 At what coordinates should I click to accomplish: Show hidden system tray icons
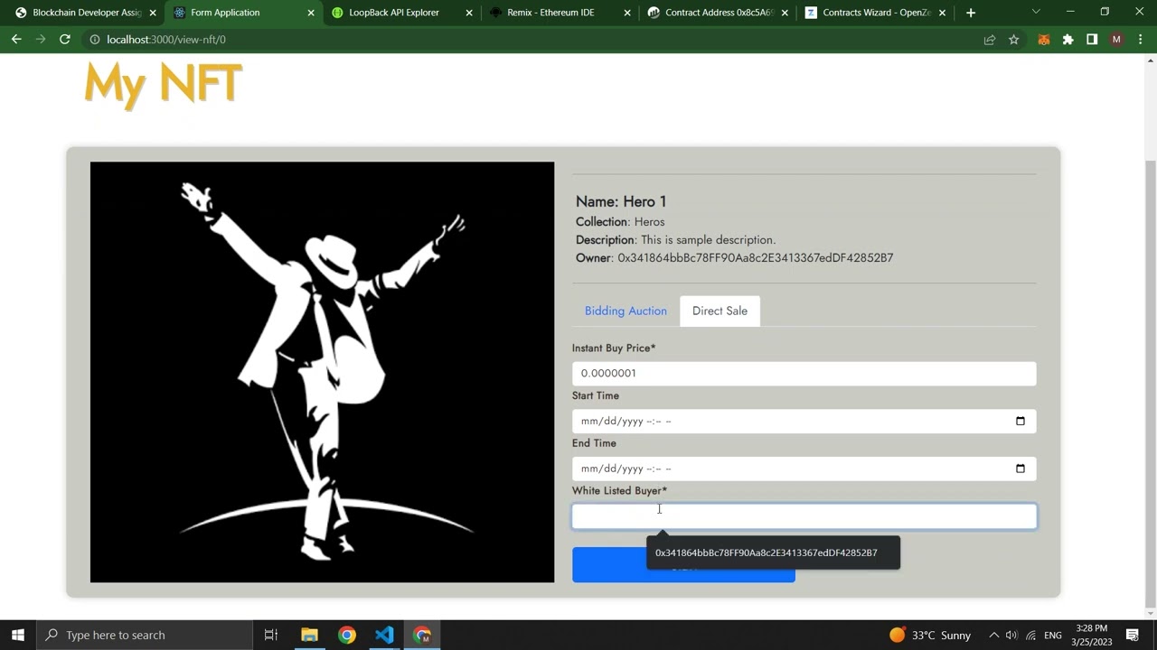[x=993, y=635]
